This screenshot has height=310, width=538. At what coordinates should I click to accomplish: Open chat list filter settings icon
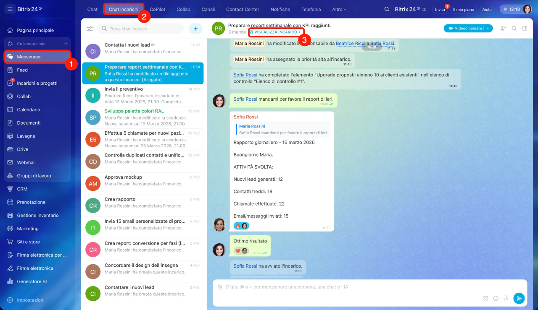tap(90, 29)
